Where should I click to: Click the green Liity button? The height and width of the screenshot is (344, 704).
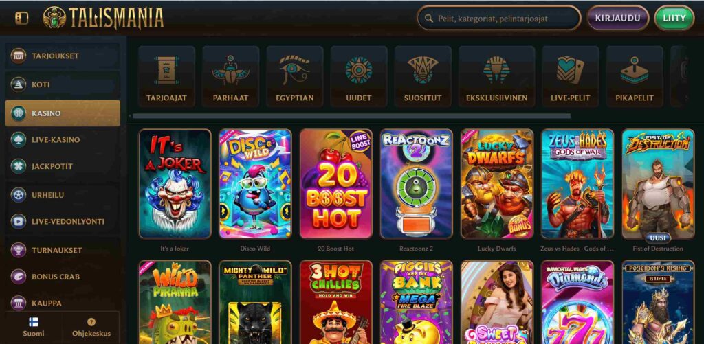pyautogui.click(x=674, y=19)
